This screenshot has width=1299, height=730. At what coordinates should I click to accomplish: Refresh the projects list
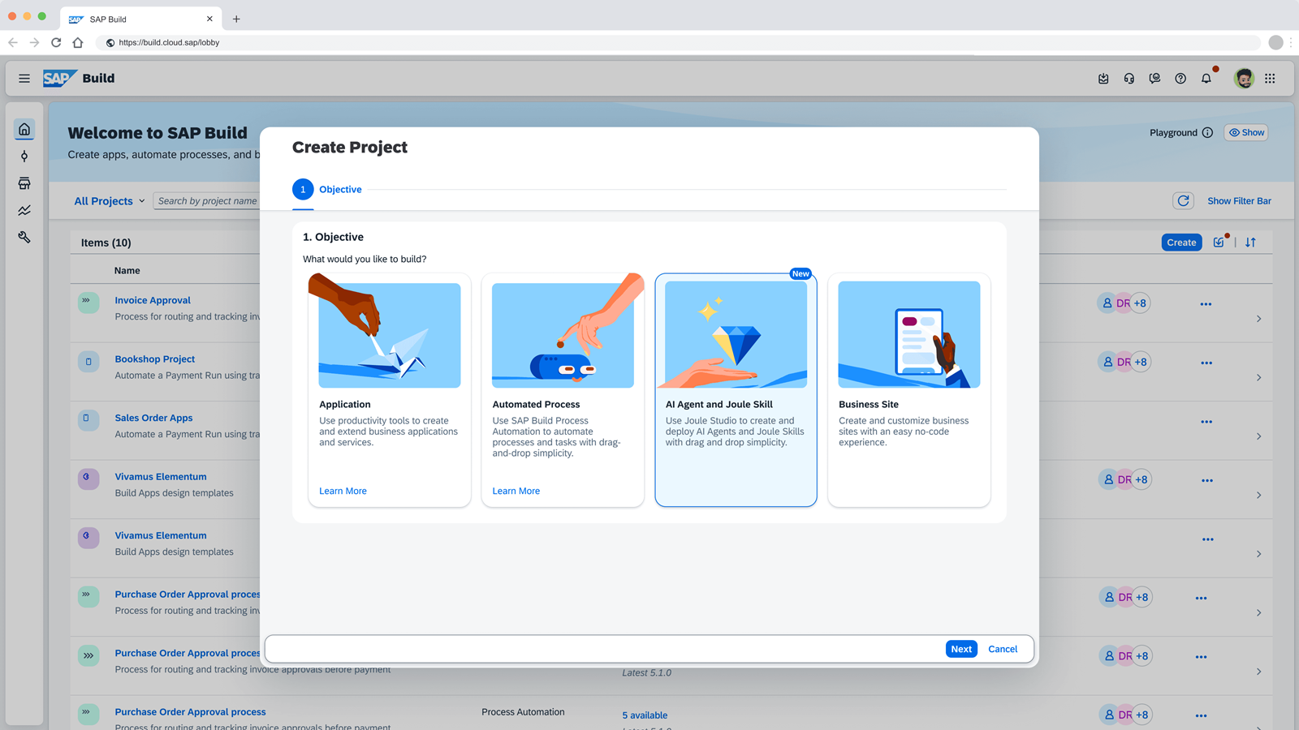(1183, 200)
